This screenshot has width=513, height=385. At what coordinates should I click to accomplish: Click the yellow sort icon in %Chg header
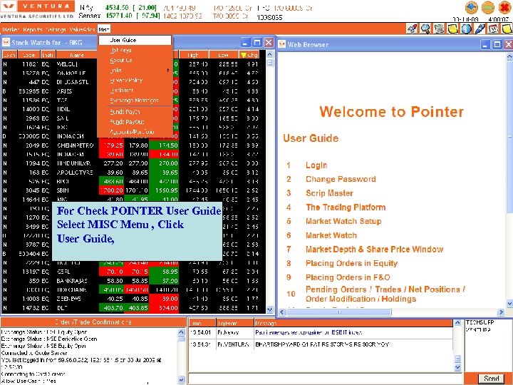[x=244, y=55]
